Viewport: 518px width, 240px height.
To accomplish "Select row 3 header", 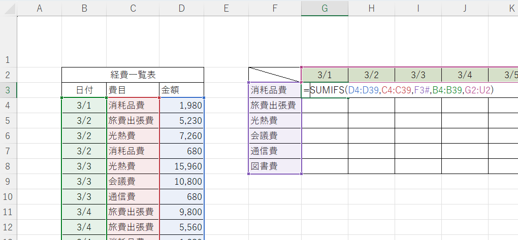I will pos(8,90).
